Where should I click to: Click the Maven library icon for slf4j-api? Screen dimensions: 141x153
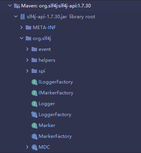pos(17,6)
